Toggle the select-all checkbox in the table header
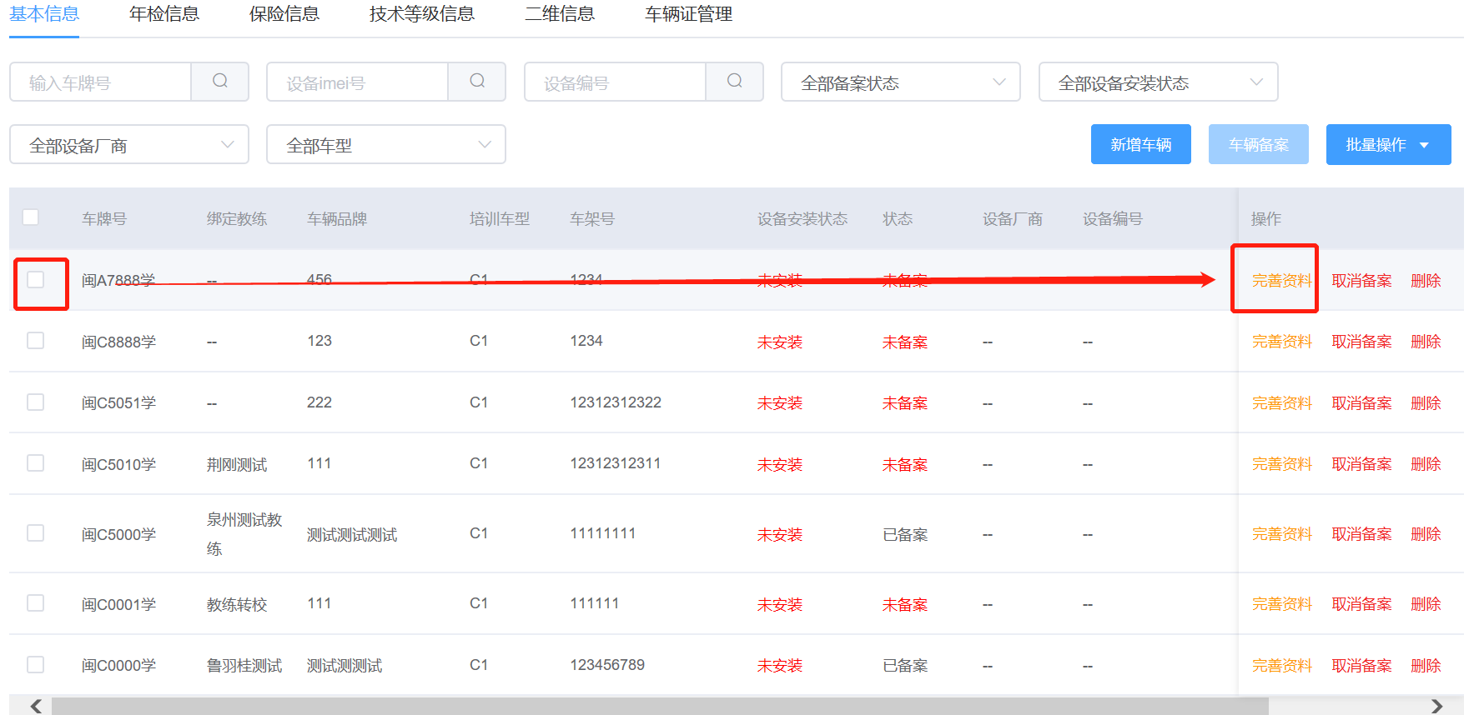1474x715 pixels. click(31, 217)
